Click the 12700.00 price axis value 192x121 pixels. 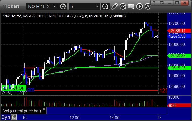[x=177, y=23]
